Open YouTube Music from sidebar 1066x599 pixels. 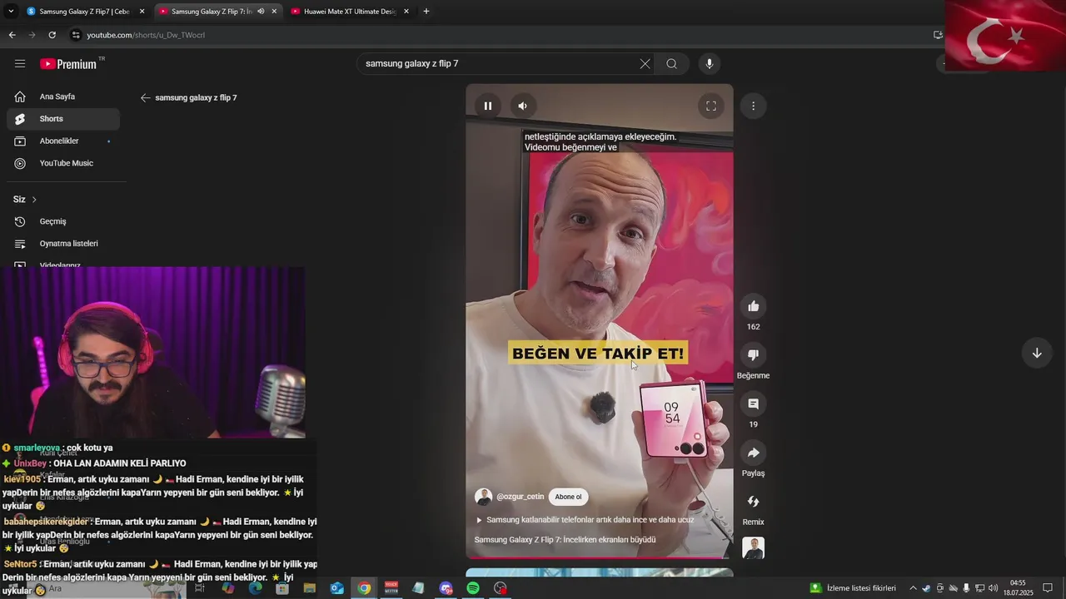[63, 163]
